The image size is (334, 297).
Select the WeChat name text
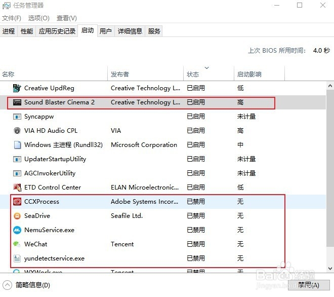36,244
